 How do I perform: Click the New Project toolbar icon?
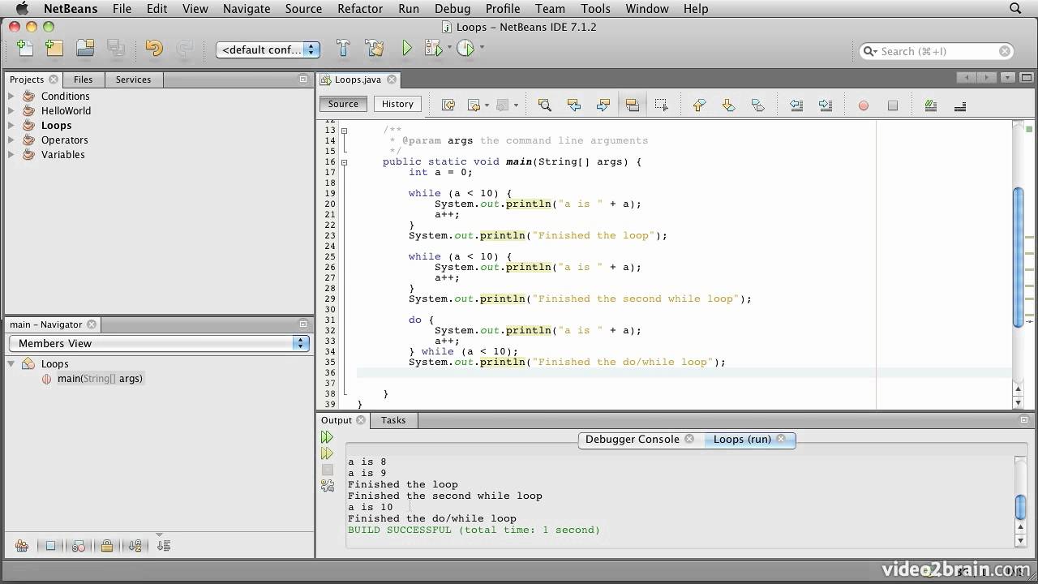pyautogui.click(x=54, y=49)
